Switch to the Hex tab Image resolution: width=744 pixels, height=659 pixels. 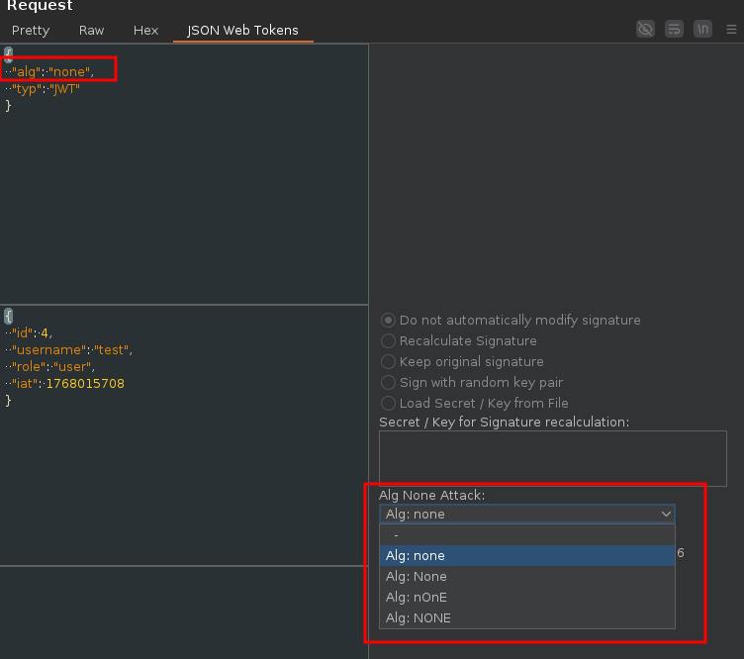click(145, 31)
